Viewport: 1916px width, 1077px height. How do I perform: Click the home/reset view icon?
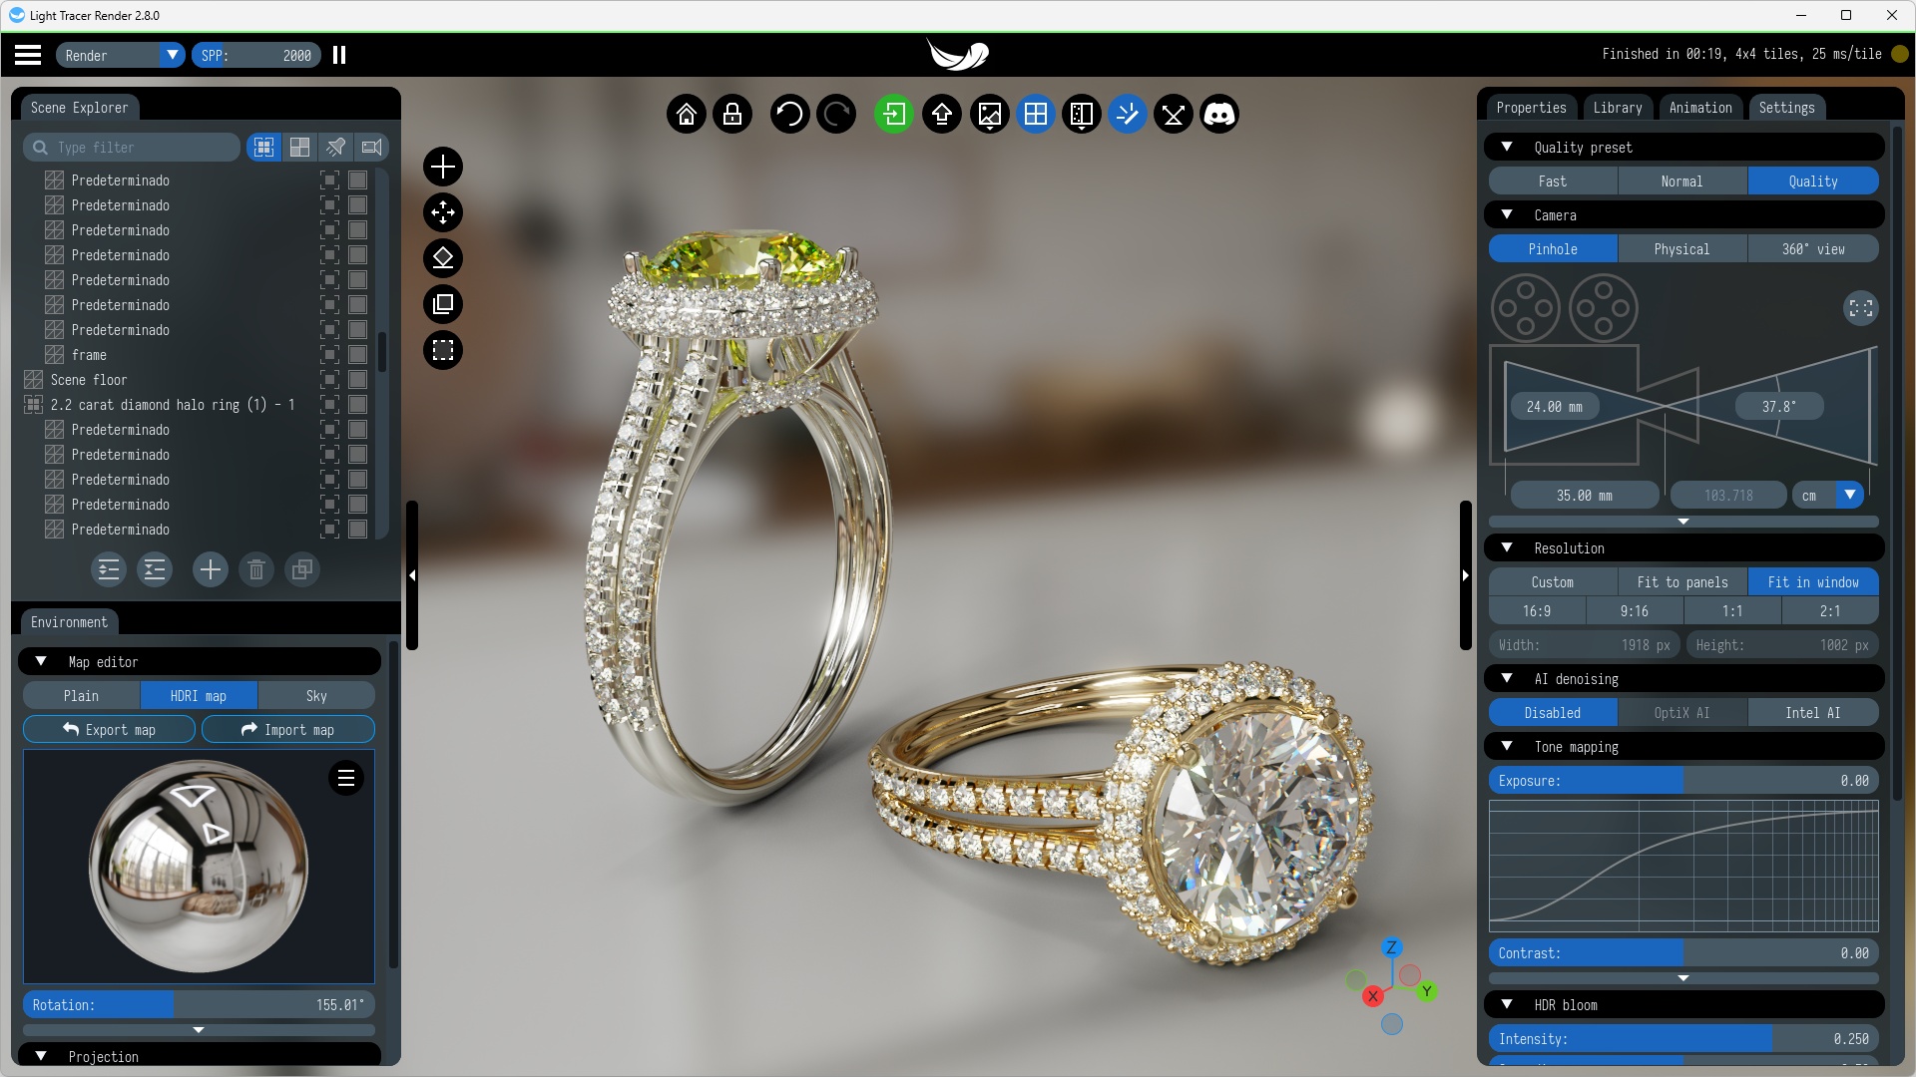tap(685, 115)
